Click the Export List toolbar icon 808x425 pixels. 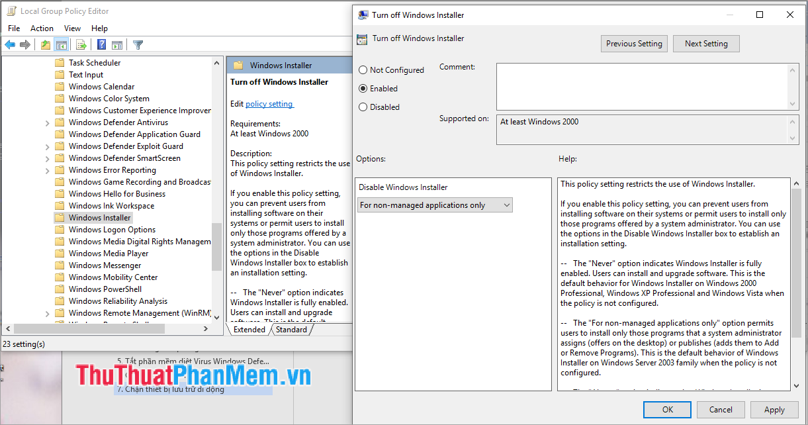click(80, 44)
